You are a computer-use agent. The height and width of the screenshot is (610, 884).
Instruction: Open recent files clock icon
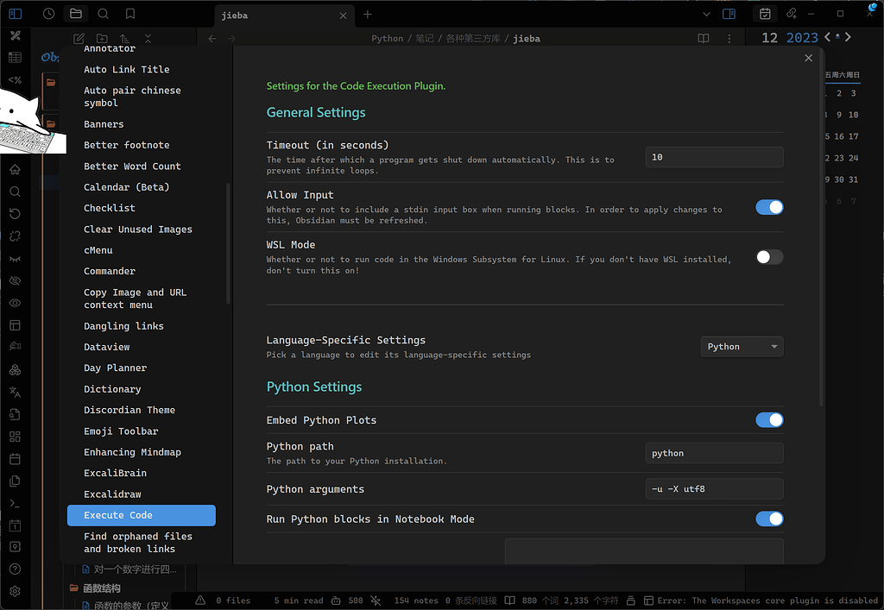48,14
